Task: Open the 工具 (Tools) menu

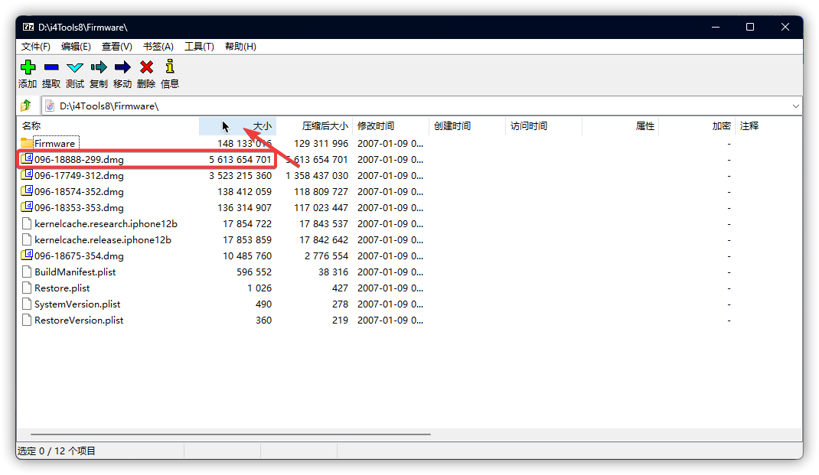Action: tap(198, 46)
